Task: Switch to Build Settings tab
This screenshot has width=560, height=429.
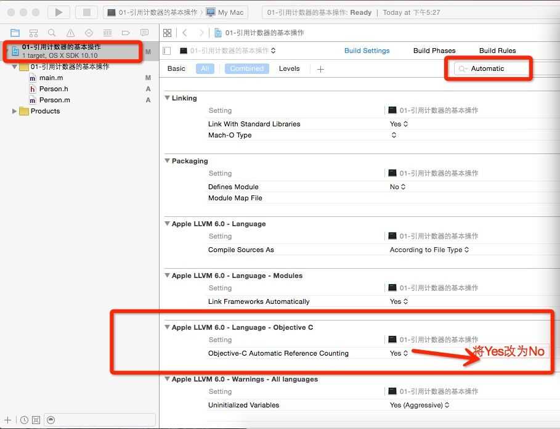Action: tap(367, 51)
